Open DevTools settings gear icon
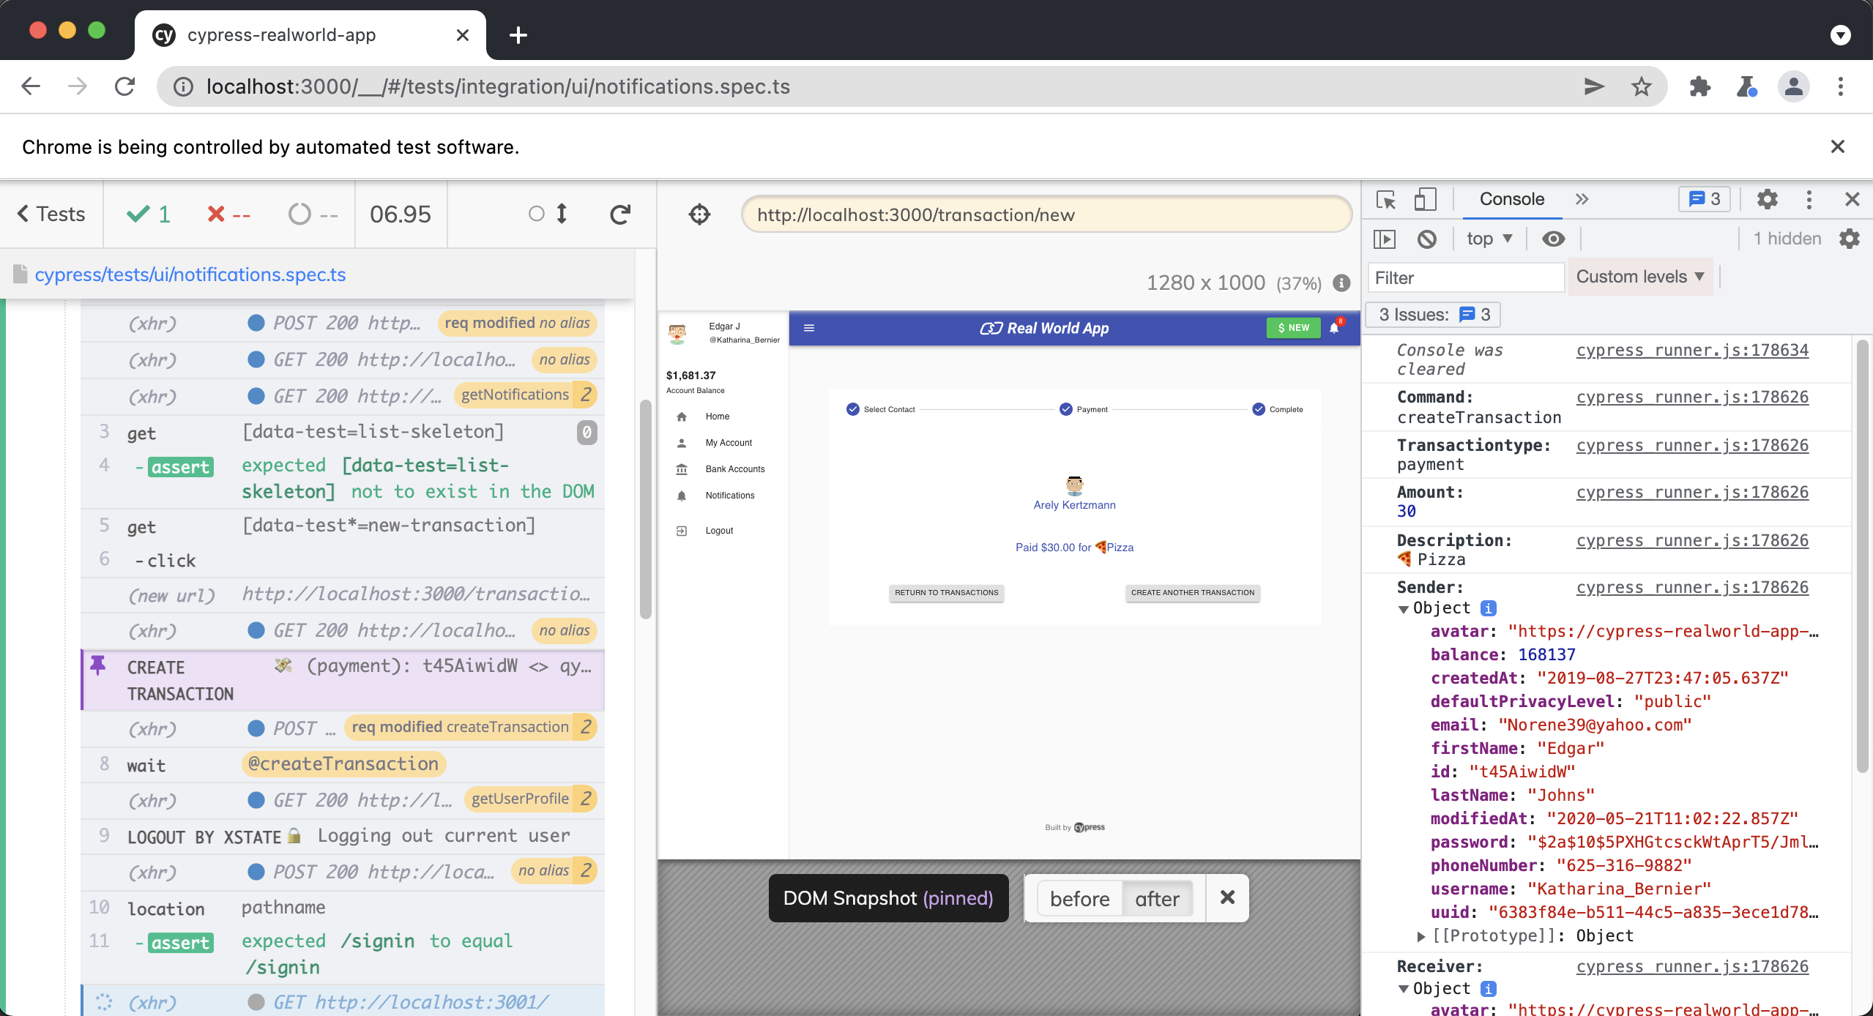This screenshot has height=1016, width=1873. click(x=1767, y=199)
